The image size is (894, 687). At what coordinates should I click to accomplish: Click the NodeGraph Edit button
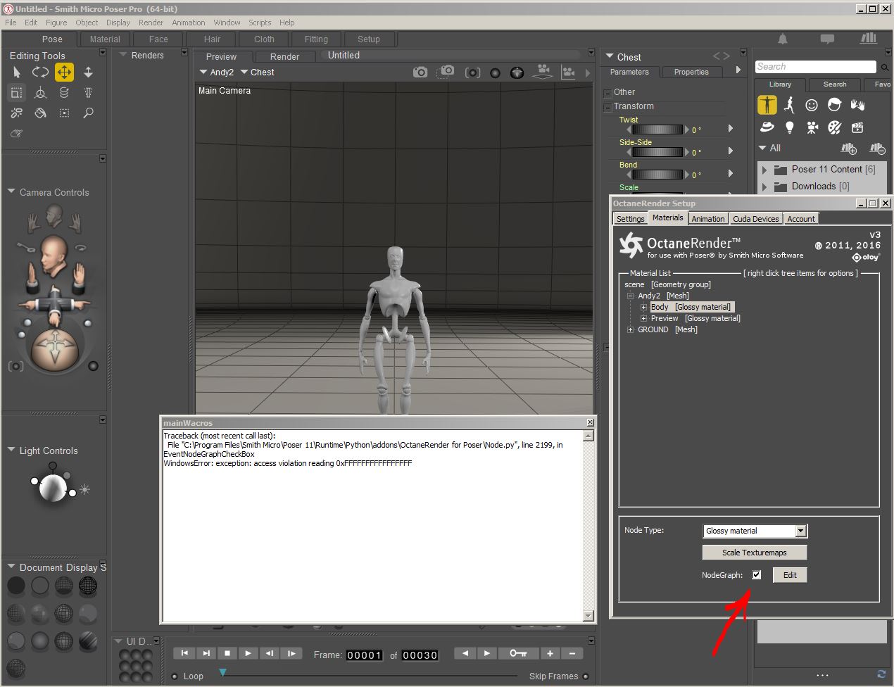tap(790, 575)
